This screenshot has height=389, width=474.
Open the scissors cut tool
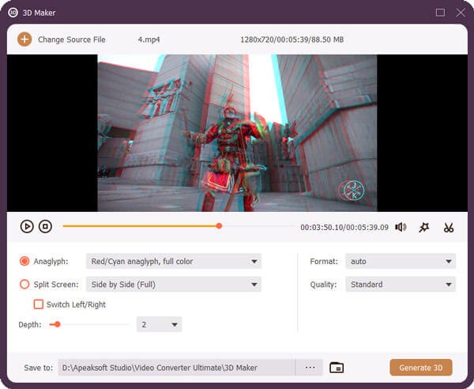pyautogui.click(x=449, y=227)
